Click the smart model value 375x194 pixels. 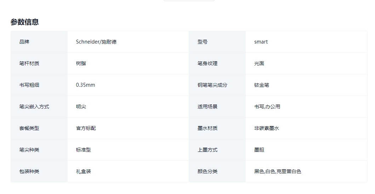point(261,42)
